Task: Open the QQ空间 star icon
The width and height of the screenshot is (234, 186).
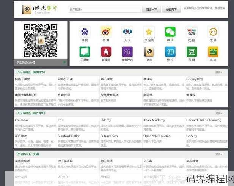Action: (x=149, y=32)
